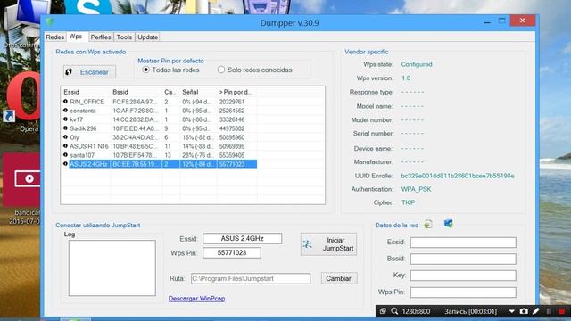This screenshot has width=571, height=321.
Task: Click the info bullet icon beside ASUS 2.4GHz
Action: point(65,164)
